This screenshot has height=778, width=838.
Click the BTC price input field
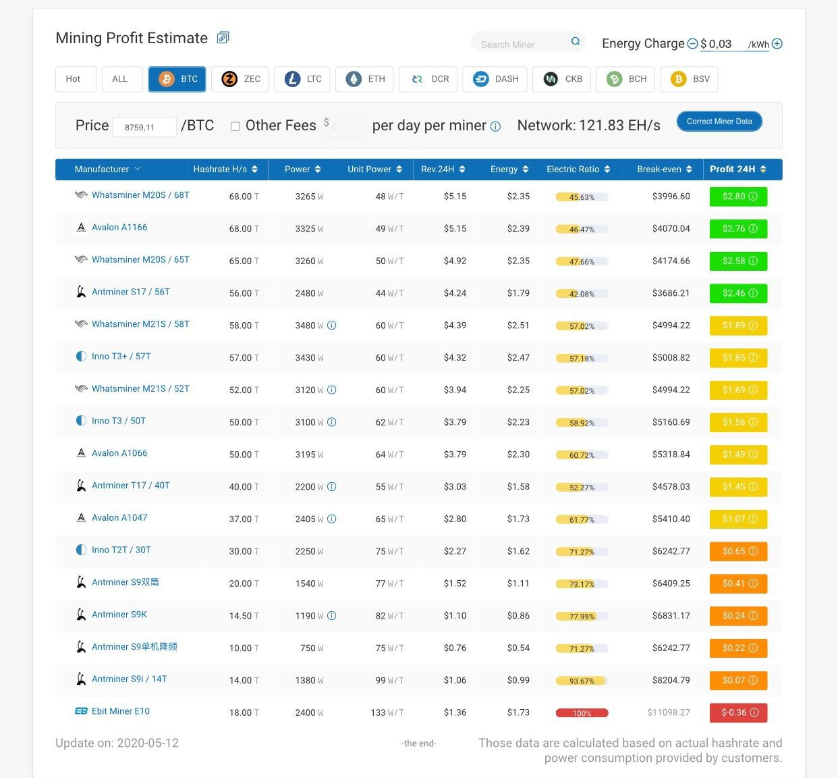144,127
